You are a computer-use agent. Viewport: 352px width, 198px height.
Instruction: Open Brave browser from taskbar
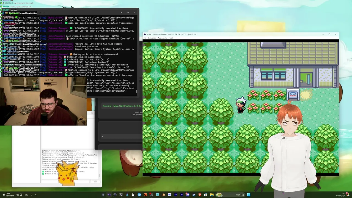click(x=200, y=195)
